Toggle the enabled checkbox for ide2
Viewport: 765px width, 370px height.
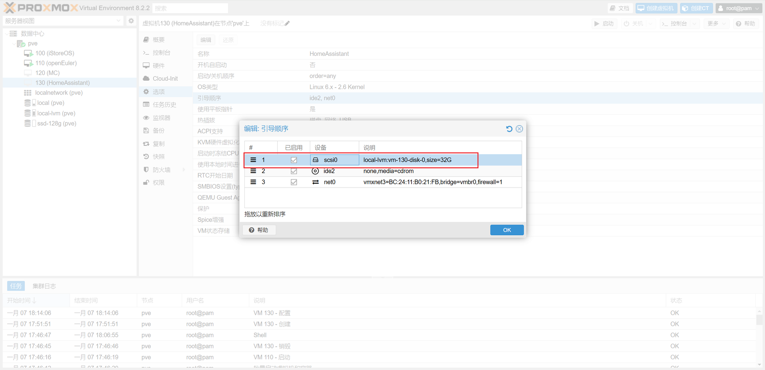pos(294,171)
